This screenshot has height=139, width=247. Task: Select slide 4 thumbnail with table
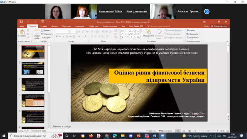pos(33,101)
